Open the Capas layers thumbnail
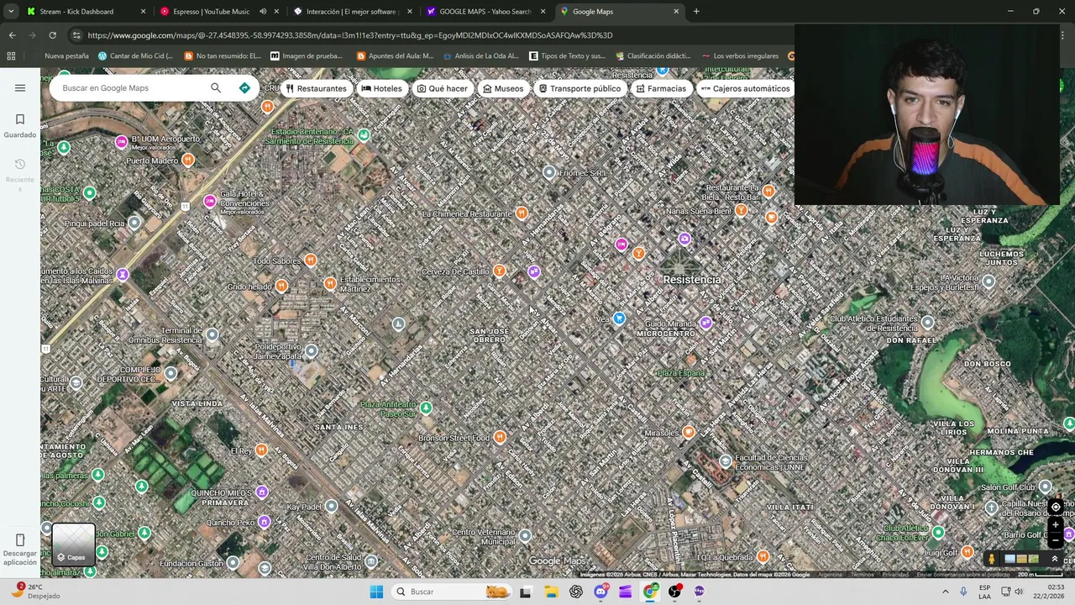 coord(73,544)
